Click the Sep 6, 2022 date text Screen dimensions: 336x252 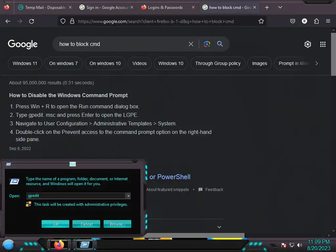[20, 149]
